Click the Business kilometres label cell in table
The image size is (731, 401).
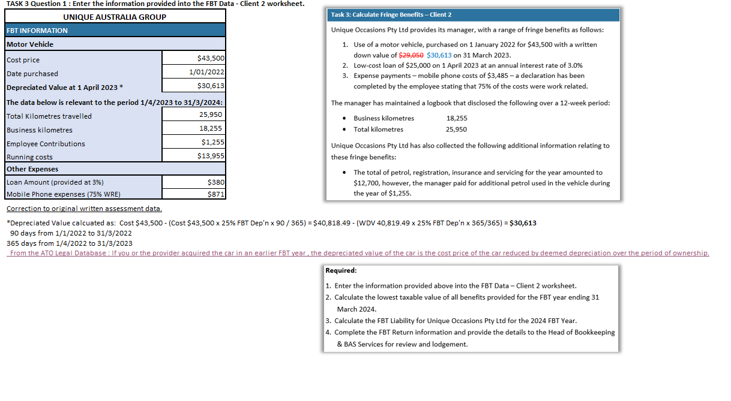point(83,129)
